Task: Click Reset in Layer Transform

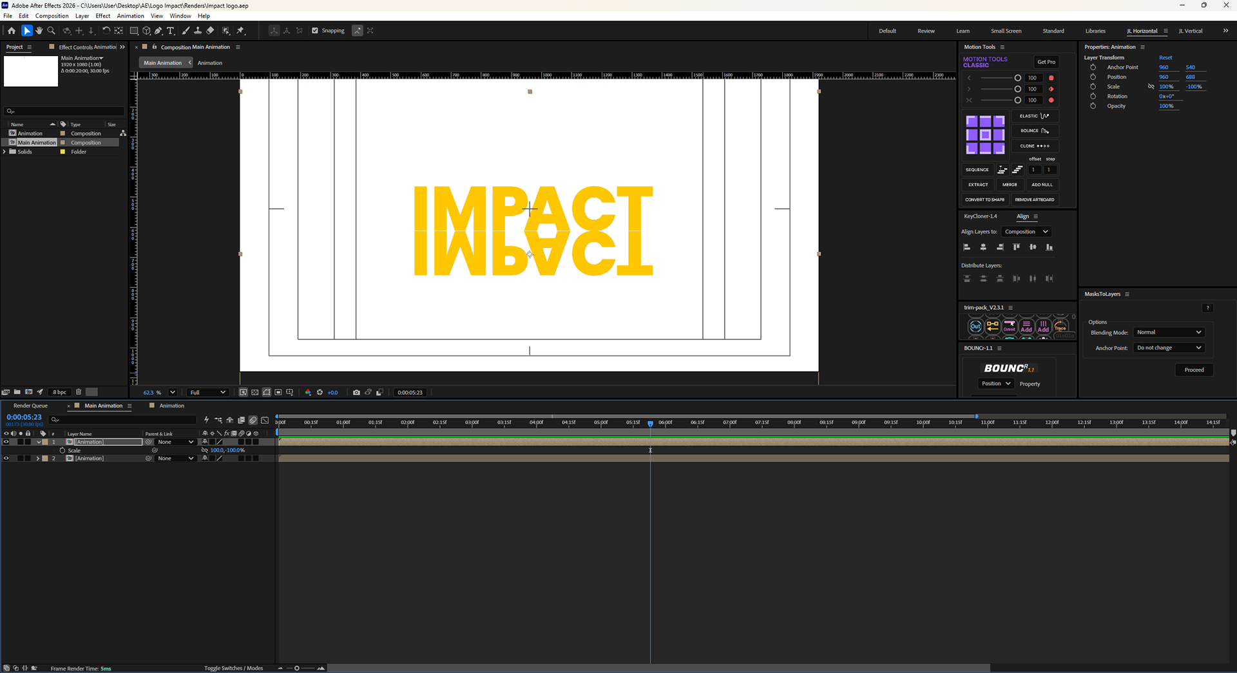Action: (x=1165, y=58)
